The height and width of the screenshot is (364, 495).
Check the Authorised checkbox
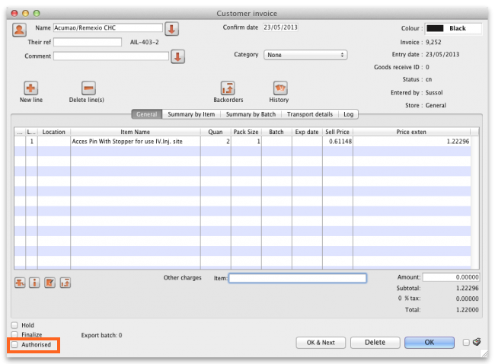click(15, 345)
